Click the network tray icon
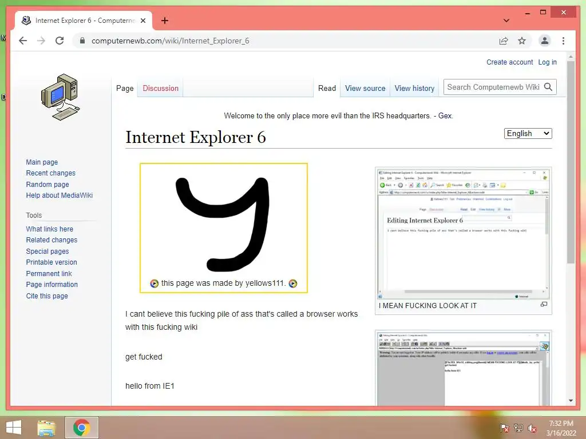Viewport: 586px width, 439px height. coord(518,428)
